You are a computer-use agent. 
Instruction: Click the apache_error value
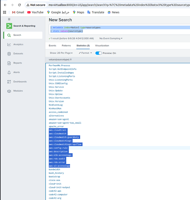coord(56,126)
